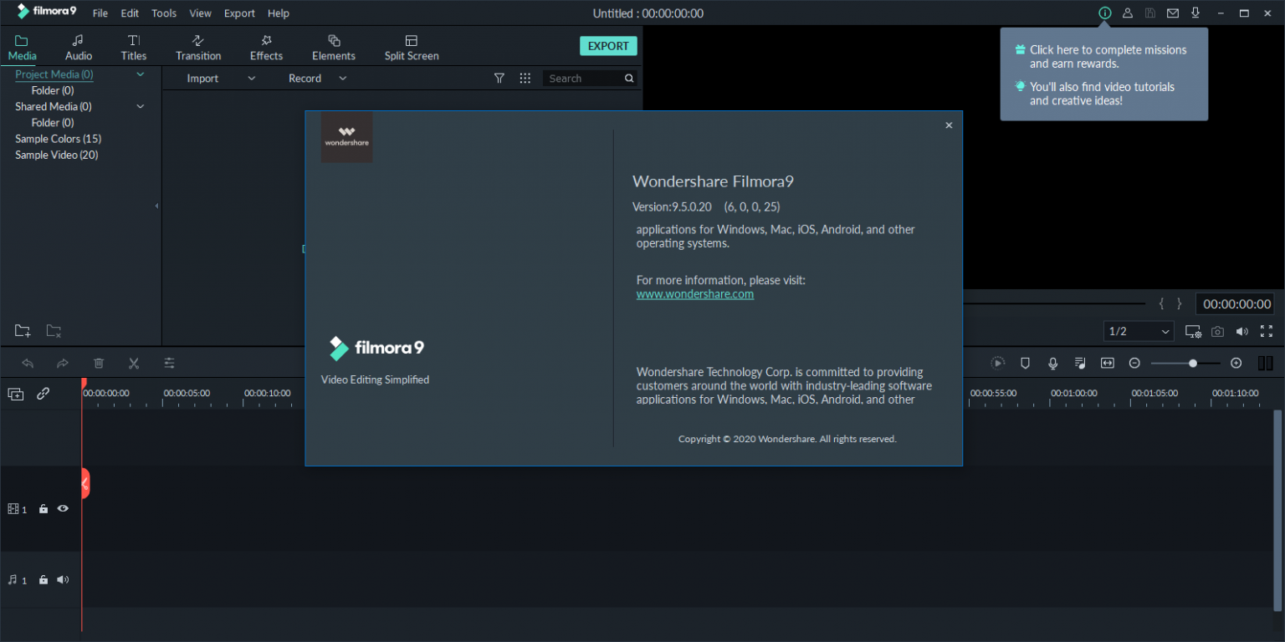Click the mark out right brace
The width and height of the screenshot is (1285, 642).
(x=1180, y=304)
